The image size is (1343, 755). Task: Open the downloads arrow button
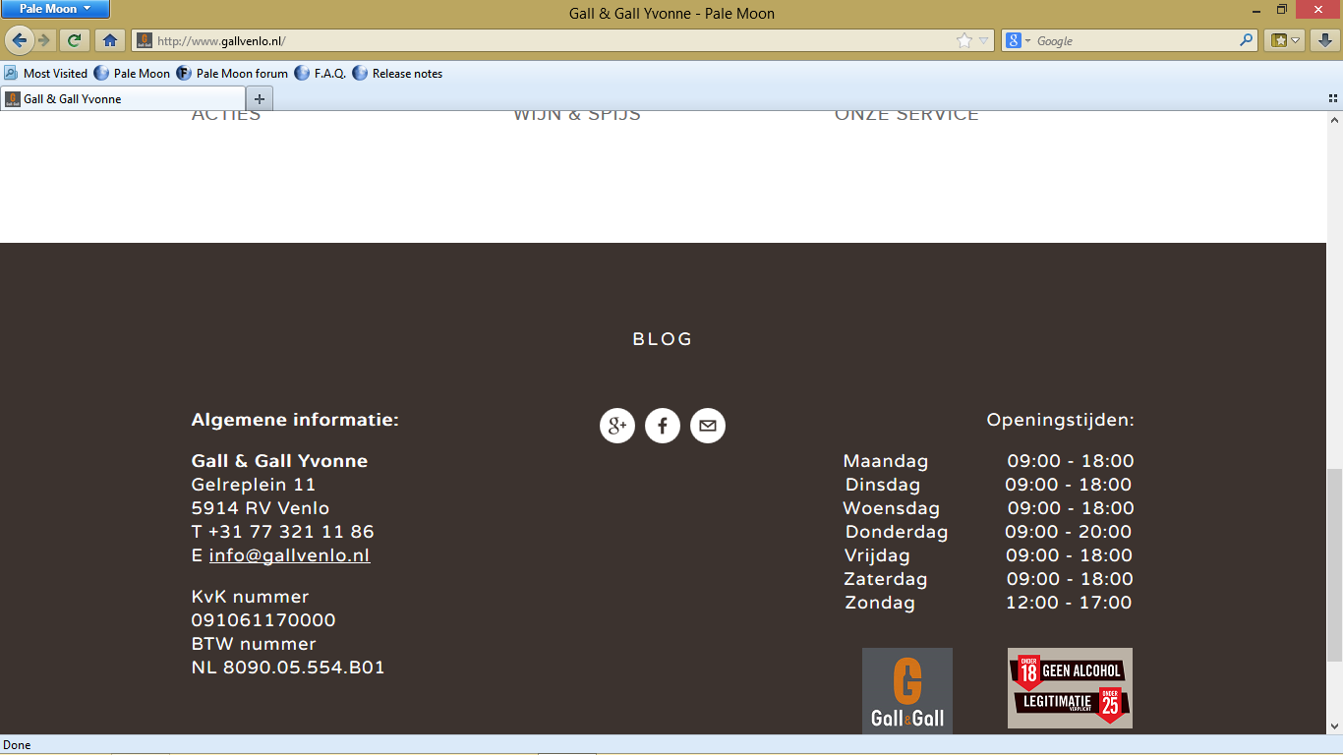click(x=1325, y=40)
